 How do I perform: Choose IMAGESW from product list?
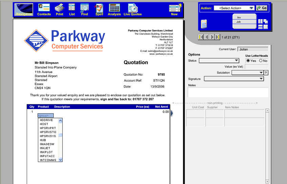pyautogui.click(x=47, y=144)
